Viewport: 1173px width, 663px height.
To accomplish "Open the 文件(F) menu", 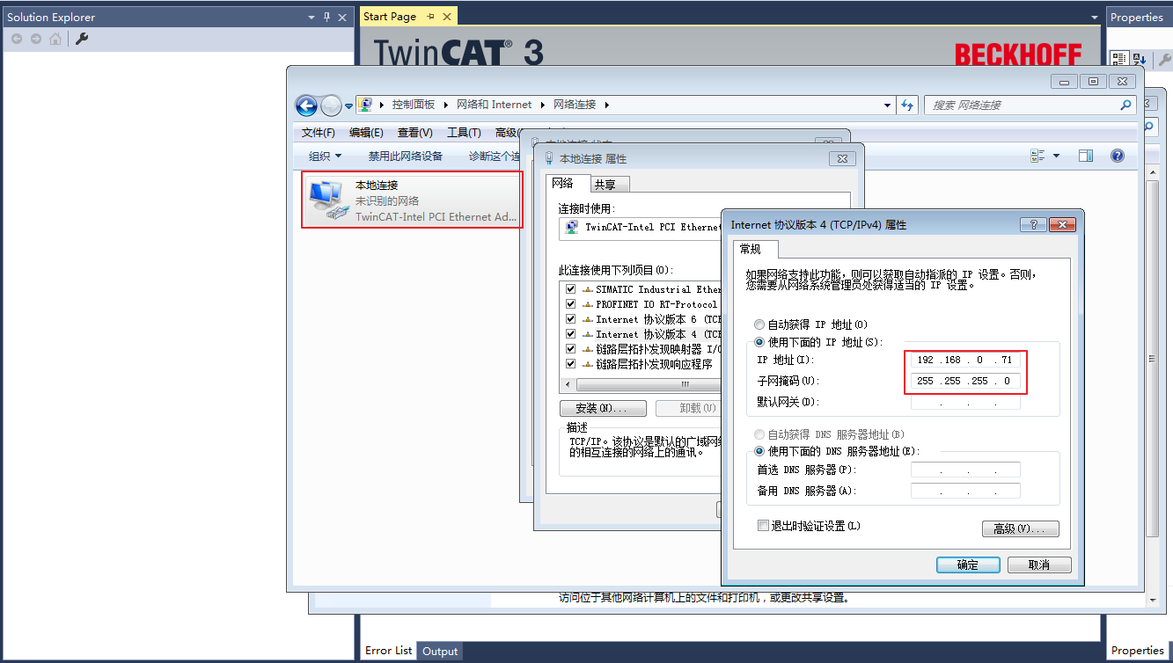I will pyautogui.click(x=318, y=133).
